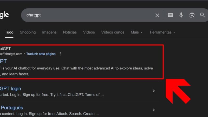Select the Tudo tab
This screenshot has height=117, width=208.
pyautogui.click(x=9, y=32)
